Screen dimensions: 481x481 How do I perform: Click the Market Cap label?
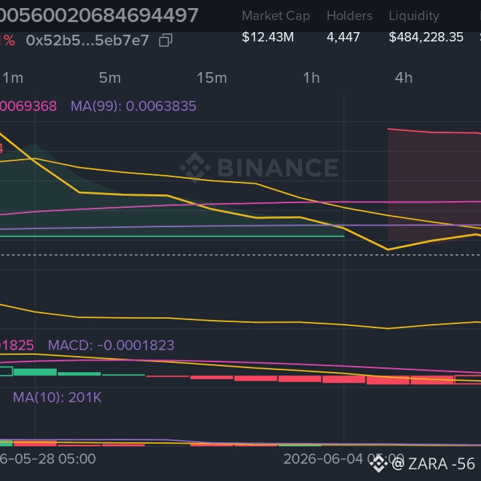276,16
